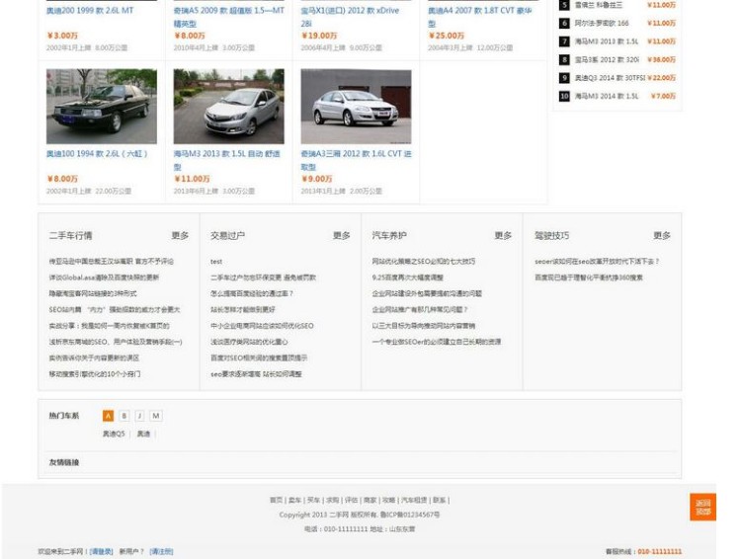
Task: Click the 奥迪 series link beside 奥迪Q5
Action: pos(143,434)
